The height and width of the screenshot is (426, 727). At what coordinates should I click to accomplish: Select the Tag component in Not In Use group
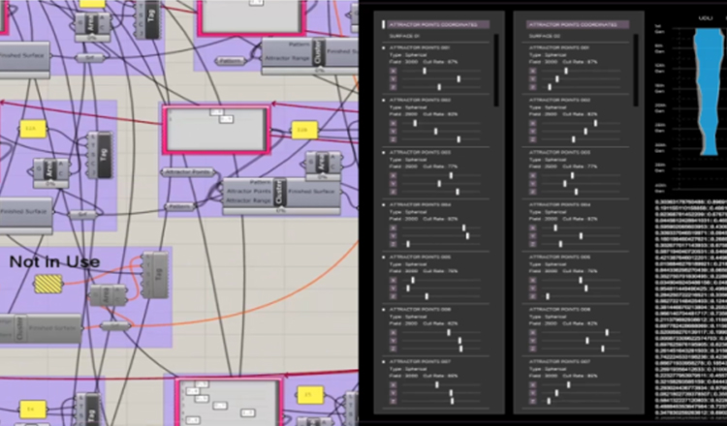tap(154, 275)
